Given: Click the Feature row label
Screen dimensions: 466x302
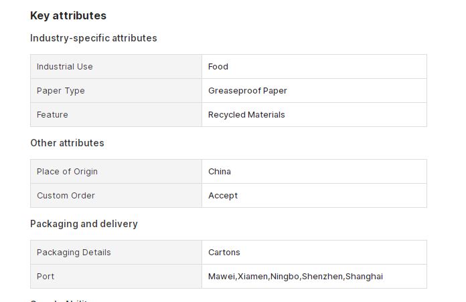Looking at the screenshot, I should tap(52, 115).
